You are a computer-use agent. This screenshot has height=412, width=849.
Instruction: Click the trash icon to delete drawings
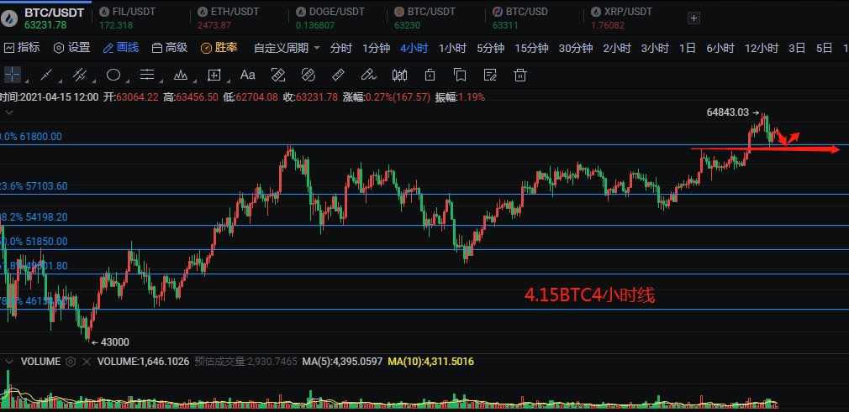(520, 75)
